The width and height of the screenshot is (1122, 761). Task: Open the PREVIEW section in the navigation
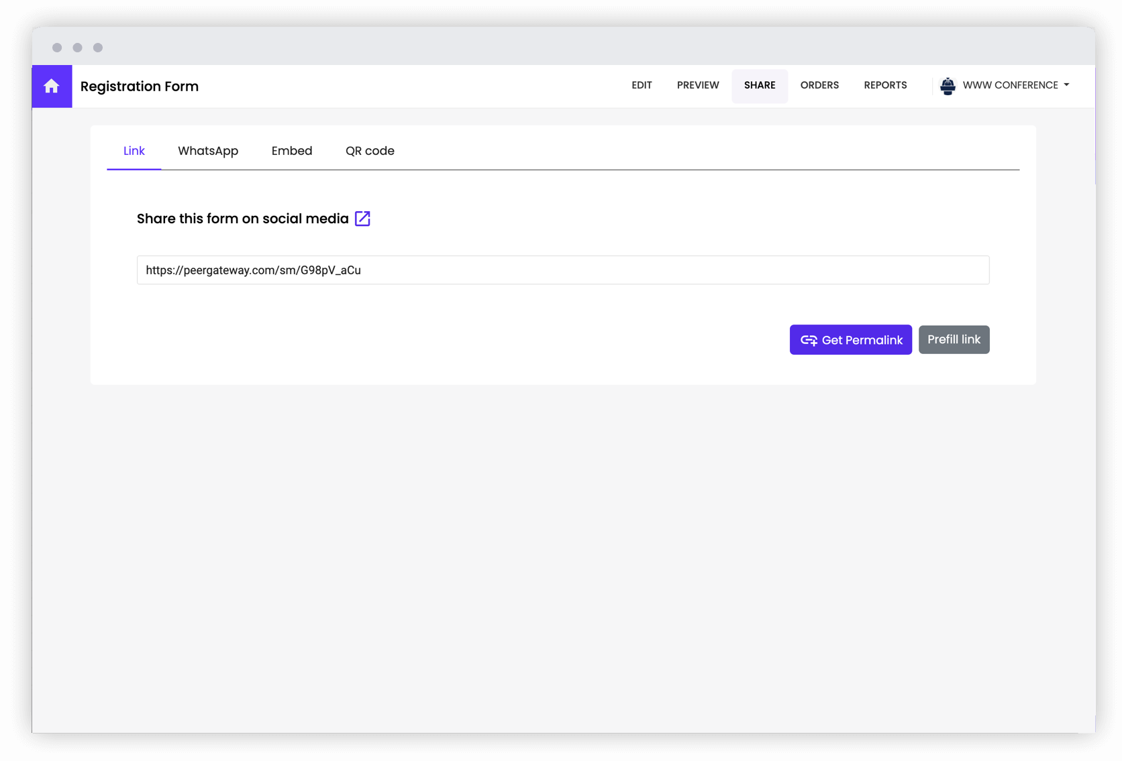[698, 85]
